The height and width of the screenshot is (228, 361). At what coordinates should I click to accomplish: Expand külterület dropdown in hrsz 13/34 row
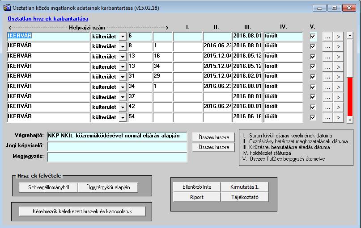[123, 67]
